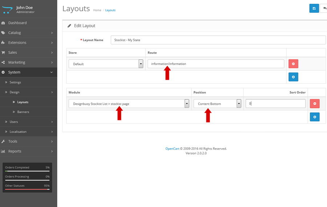Add a new route row

tap(293, 77)
